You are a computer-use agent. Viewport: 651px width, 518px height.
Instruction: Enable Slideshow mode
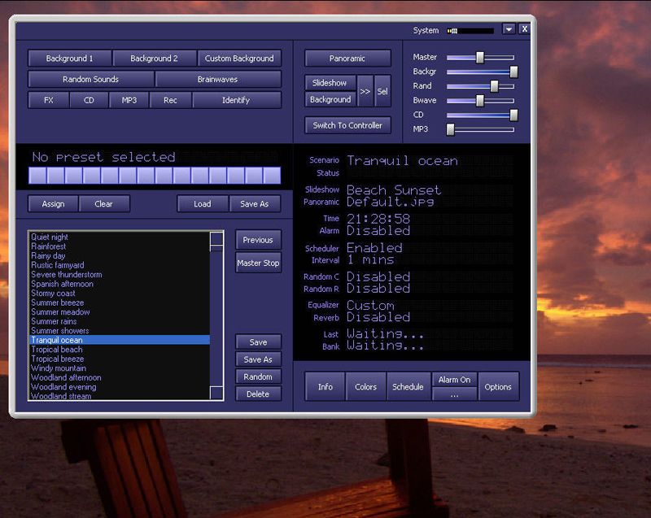(330, 82)
